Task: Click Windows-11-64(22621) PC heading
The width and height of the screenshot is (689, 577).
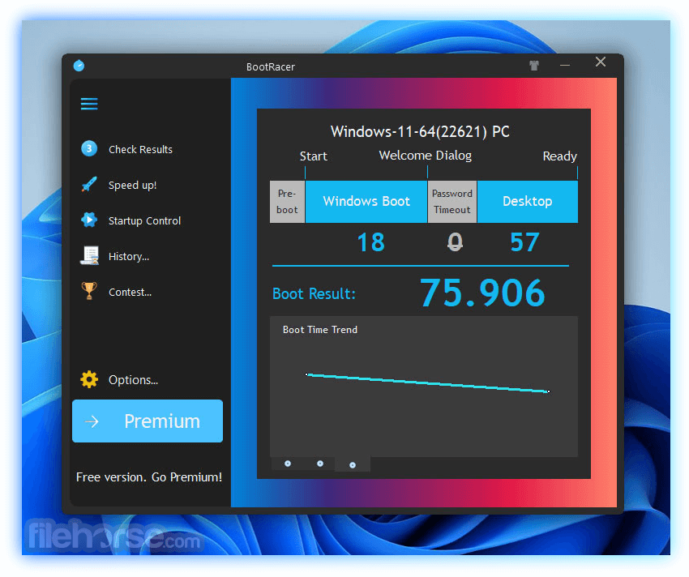Action: pos(420,131)
